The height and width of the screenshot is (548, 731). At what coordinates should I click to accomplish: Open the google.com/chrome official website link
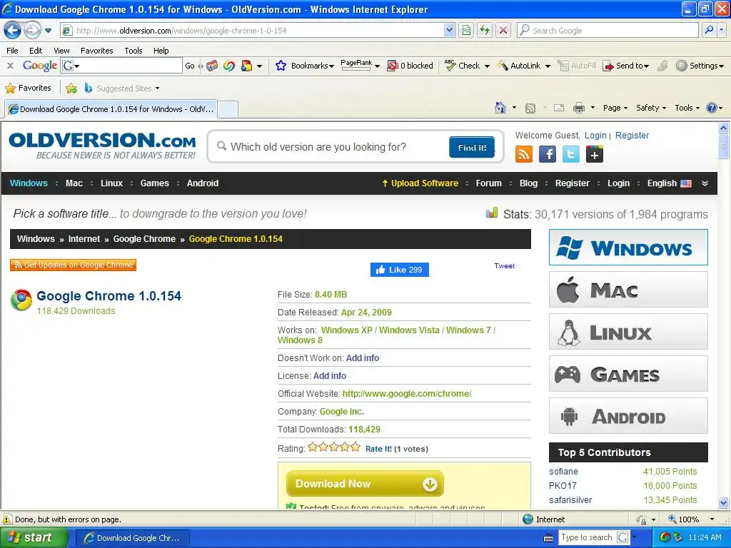[406, 394]
